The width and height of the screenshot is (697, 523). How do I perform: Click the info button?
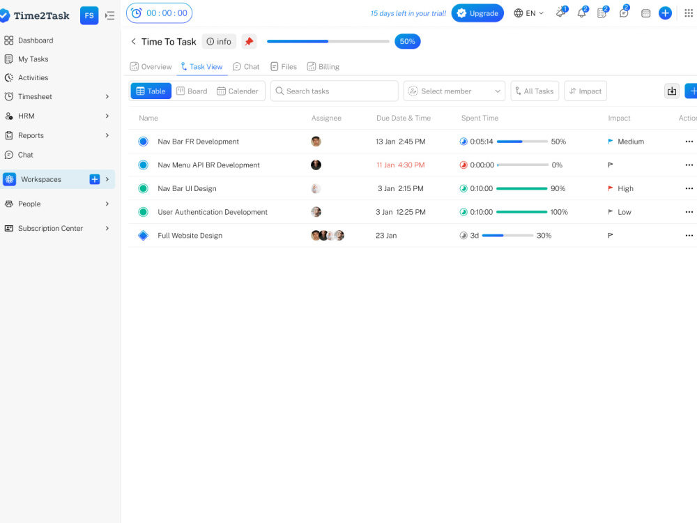pyautogui.click(x=219, y=41)
